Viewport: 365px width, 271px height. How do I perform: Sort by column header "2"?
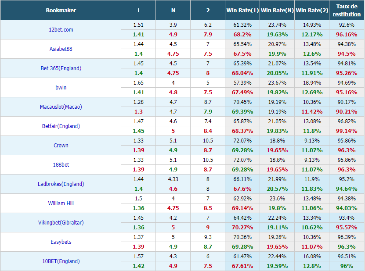click(x=208, y=11)
